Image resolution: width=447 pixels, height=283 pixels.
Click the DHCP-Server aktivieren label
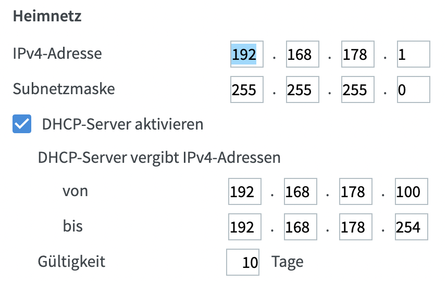[x=122, y=124]
